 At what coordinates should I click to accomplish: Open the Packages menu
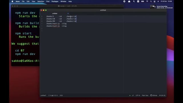pos(55,1)
